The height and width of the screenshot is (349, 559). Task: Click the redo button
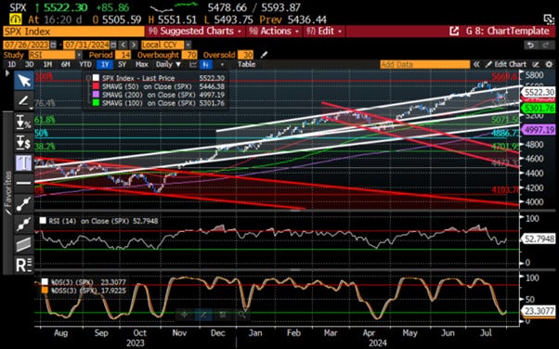[x=546, y=45]
